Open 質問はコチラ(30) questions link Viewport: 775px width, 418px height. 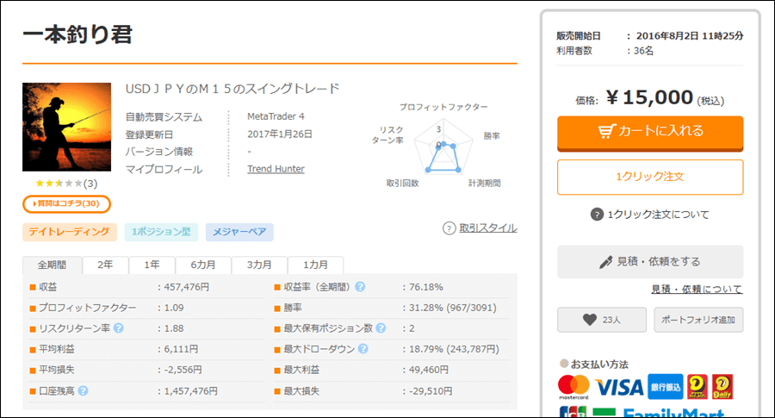[x=66, y=203]
